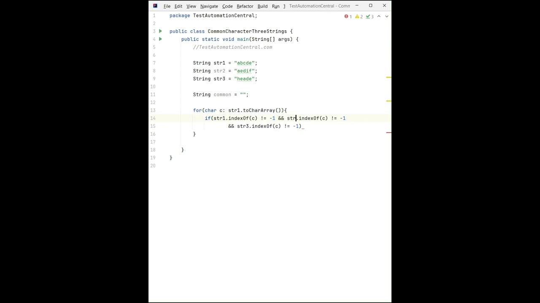
Task: Click yellow warning stripe marker near line 9
Action: pos(389,77)
